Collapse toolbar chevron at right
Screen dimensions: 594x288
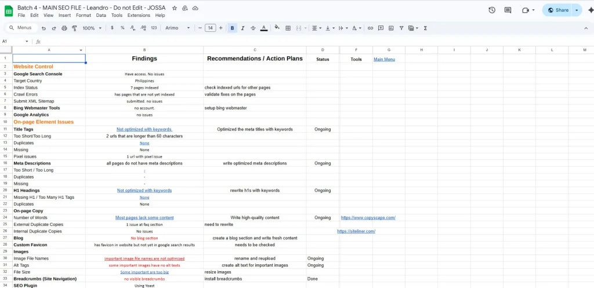pyautogui.click(x=586, y=28)
